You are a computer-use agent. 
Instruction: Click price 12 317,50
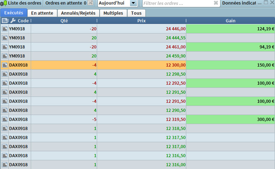pyautogui.click(x=175, y=138)
